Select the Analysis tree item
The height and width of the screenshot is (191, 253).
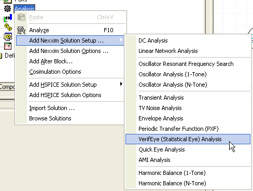[24, 8]
